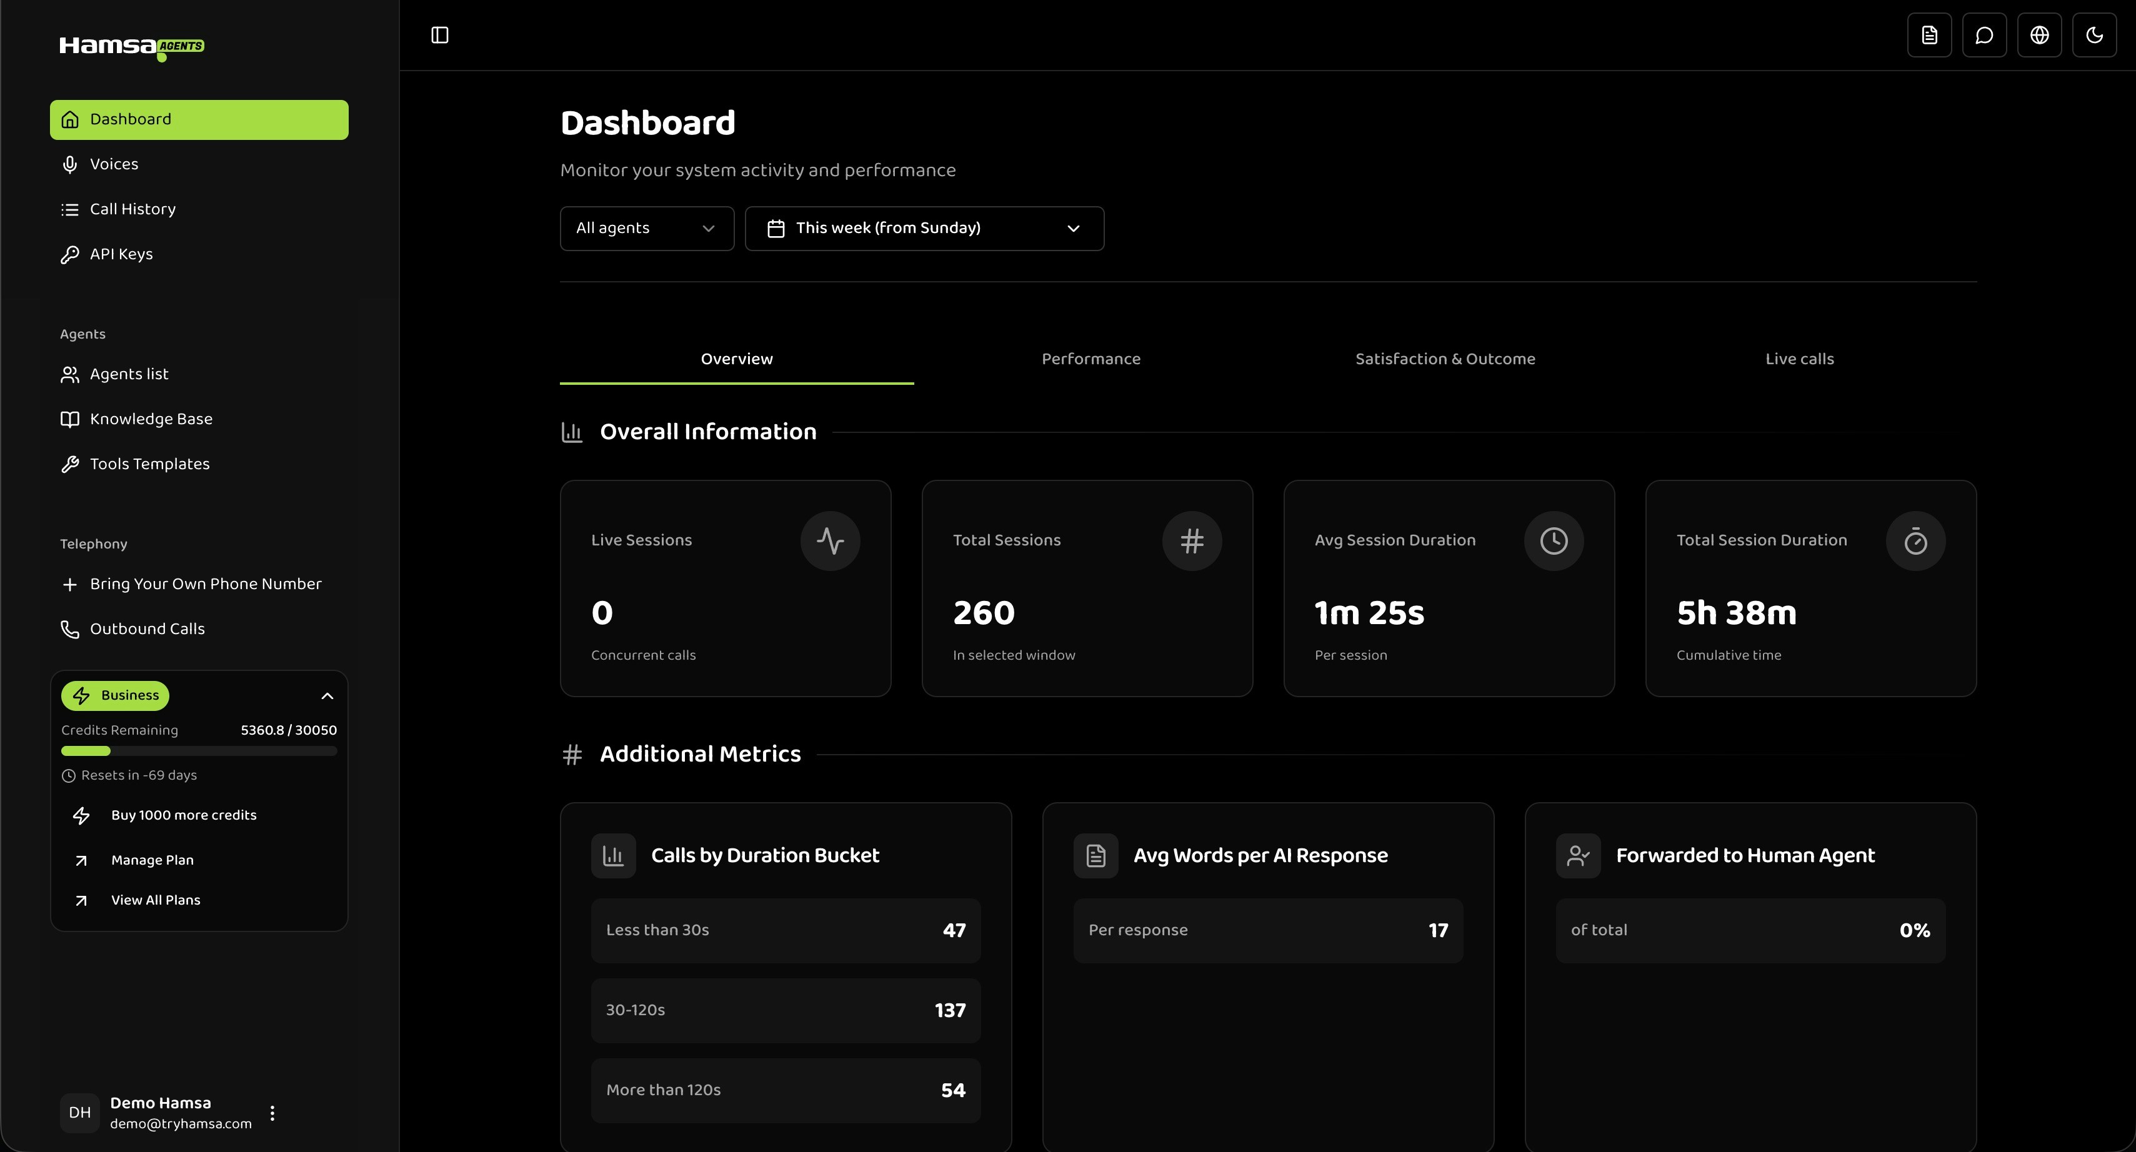
Task: Open Tools Templates in the sidebar
Action: [149, 464]
